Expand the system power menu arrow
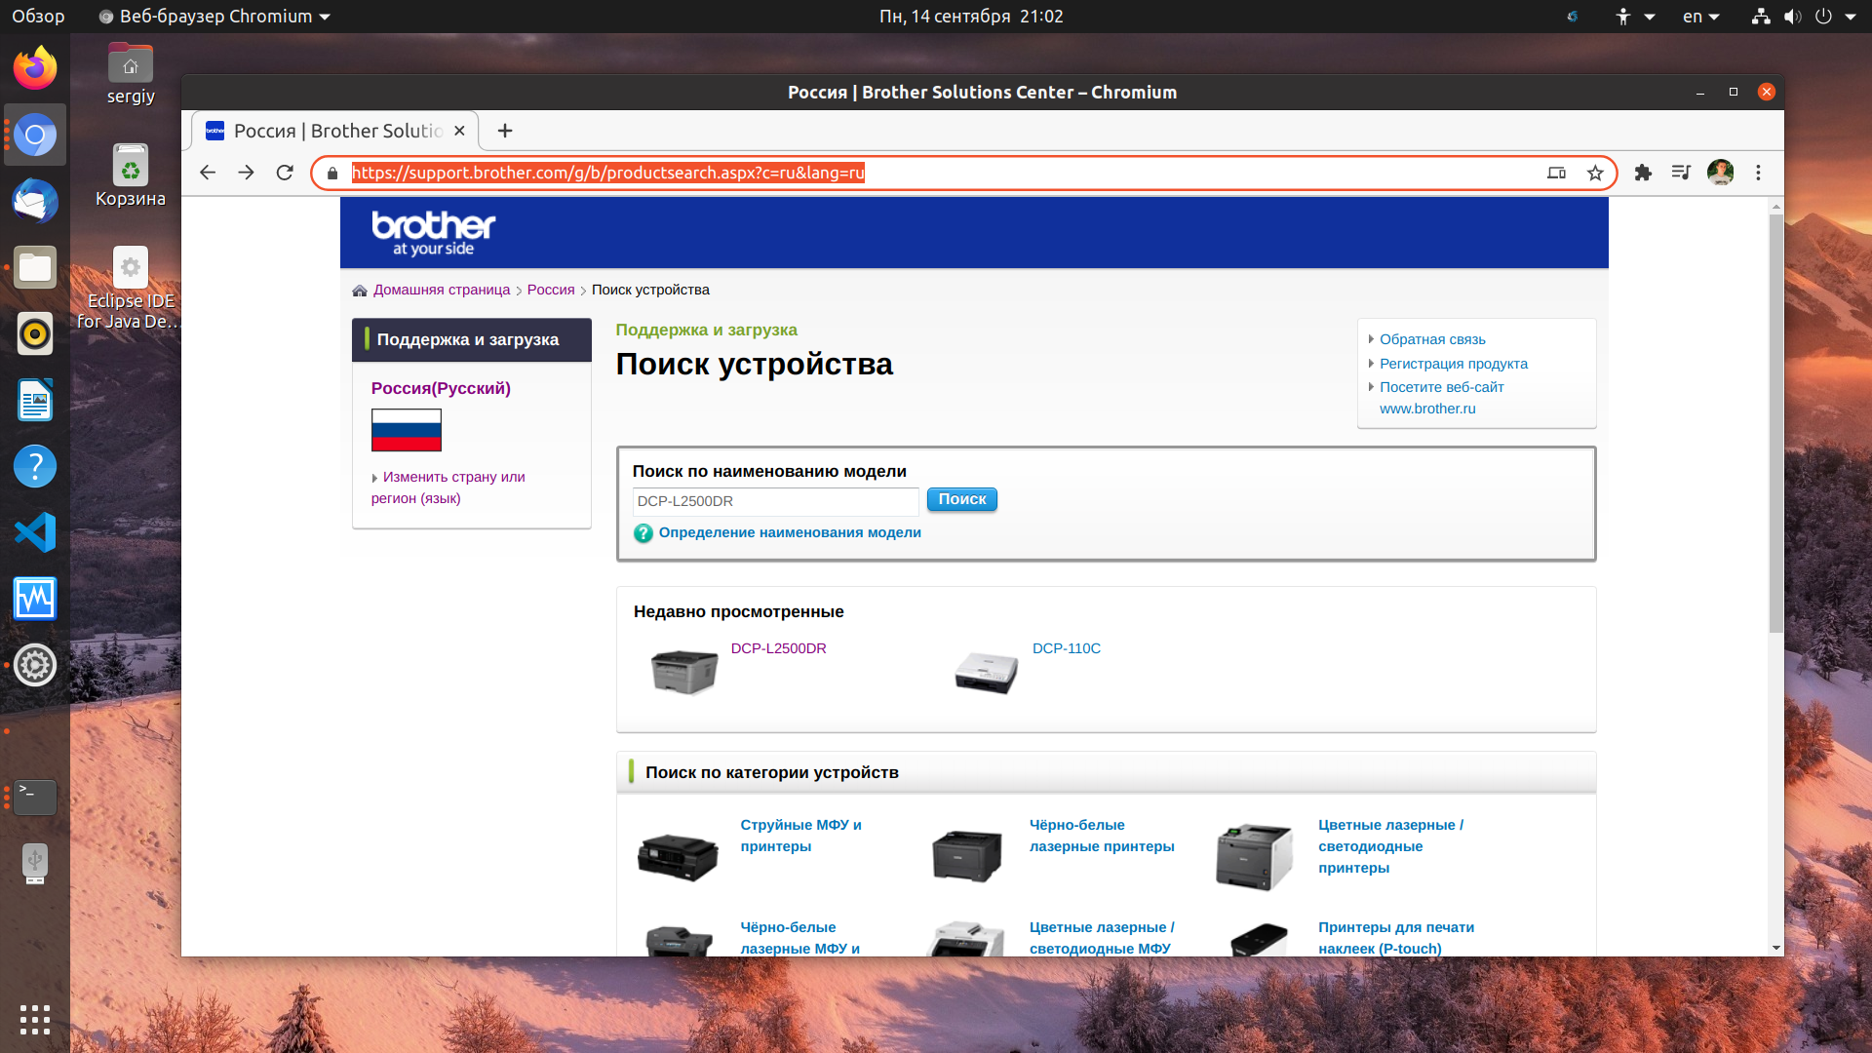 (1851, 17)
